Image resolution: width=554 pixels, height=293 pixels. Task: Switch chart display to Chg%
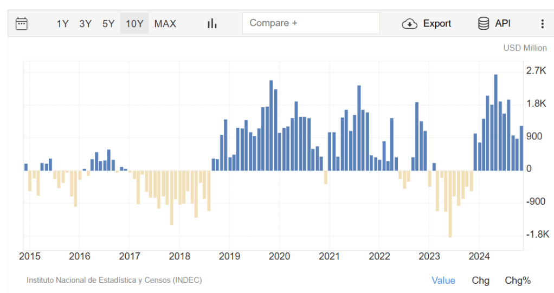(x=518, y=280)
